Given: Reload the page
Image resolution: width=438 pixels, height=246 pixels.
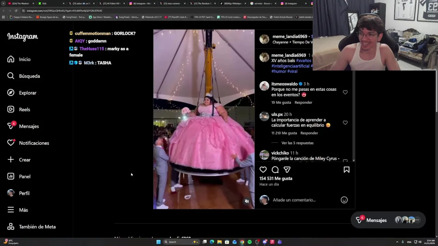Looking at the screenshot, I should coord(16,11).
